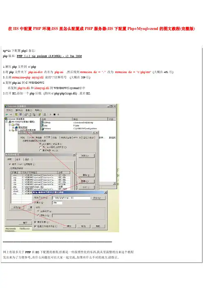Click the Forward arrow toolbar icon
The width and height of the screenshot is (203, 288).
click(x=11, y=114)
